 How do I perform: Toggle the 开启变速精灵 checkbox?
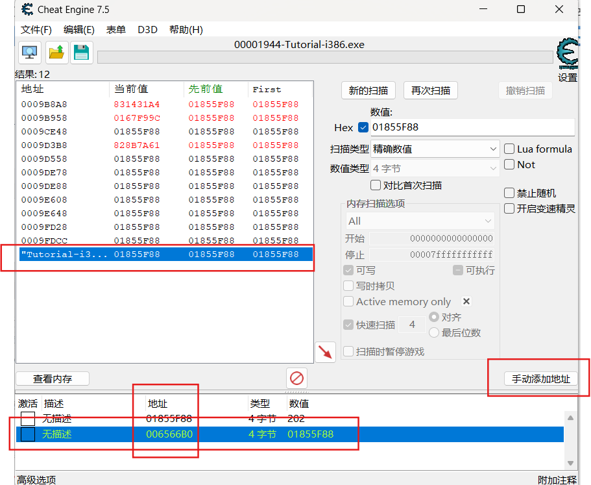tap(510, 208)
